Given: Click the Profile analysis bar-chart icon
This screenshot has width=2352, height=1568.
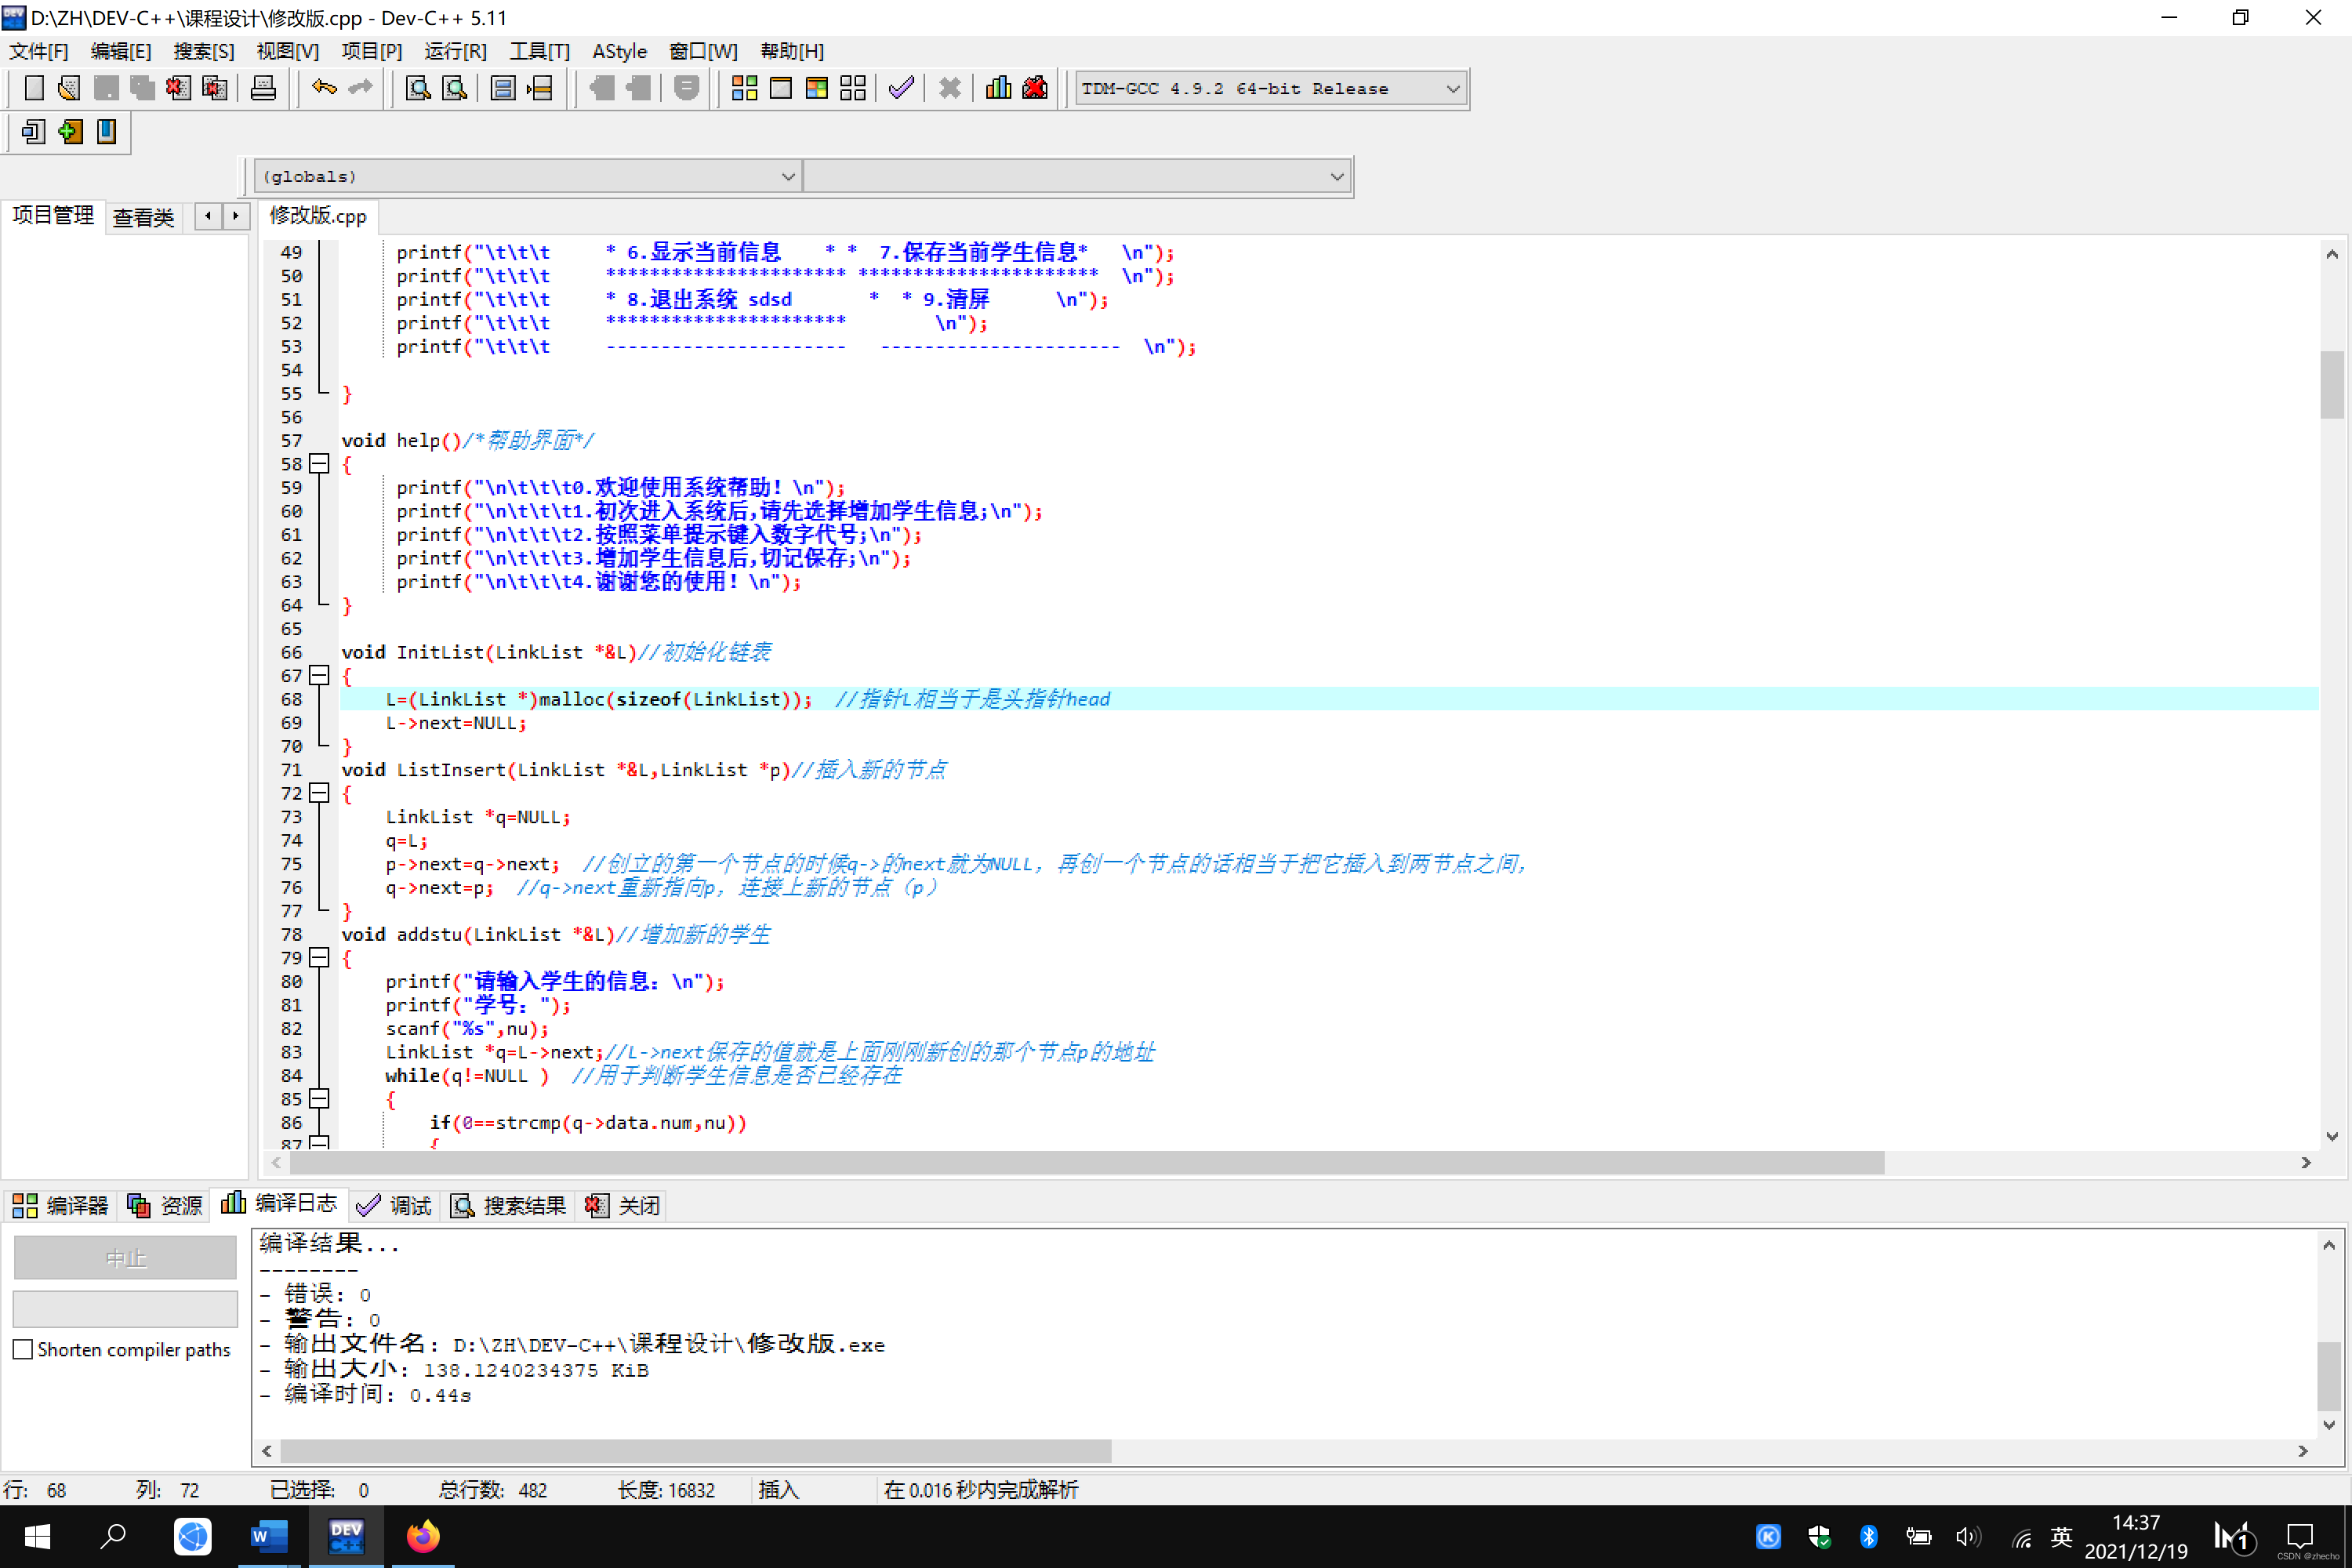Looking at the screenshot, I should 998,88.
